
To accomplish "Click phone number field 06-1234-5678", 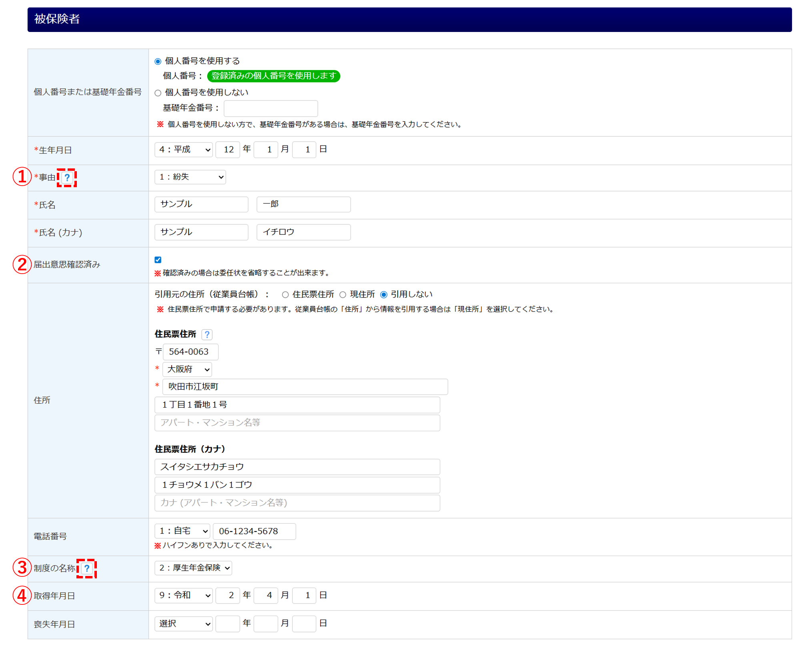I will [255, 532].
